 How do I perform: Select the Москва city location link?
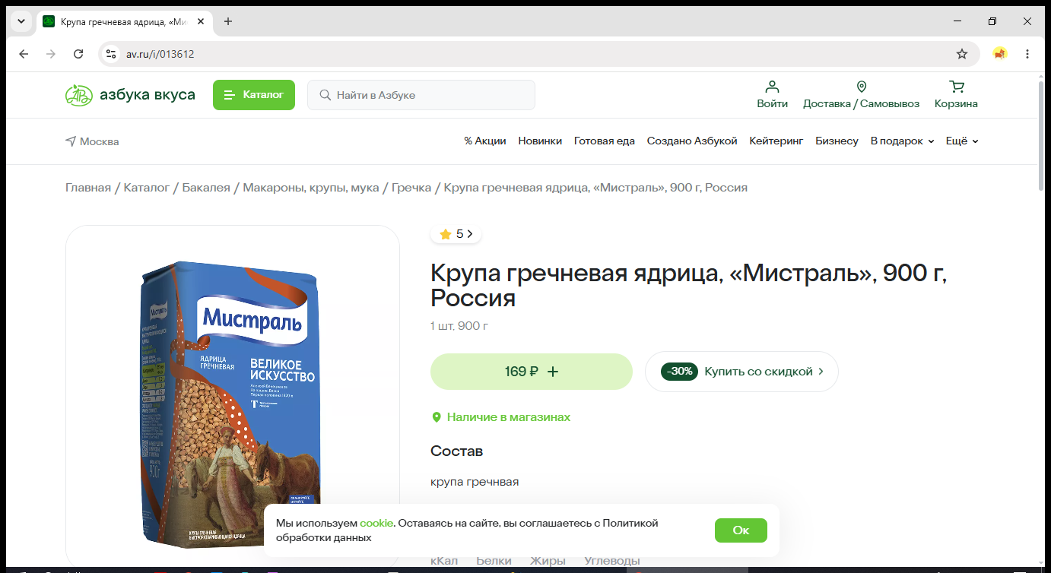click(92, 141)
